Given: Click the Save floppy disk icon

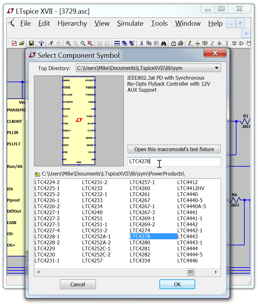Looking at the screenshot, I should (x=31, y=43).
